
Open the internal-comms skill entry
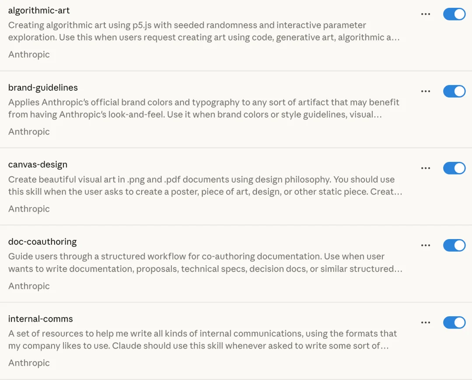coord(40,319)
